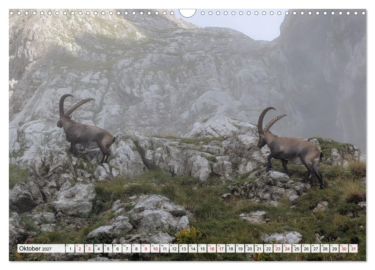Pick the red Sunday 17 cell
This screenshot has height=270, width=375.
[x=221, y=249]
